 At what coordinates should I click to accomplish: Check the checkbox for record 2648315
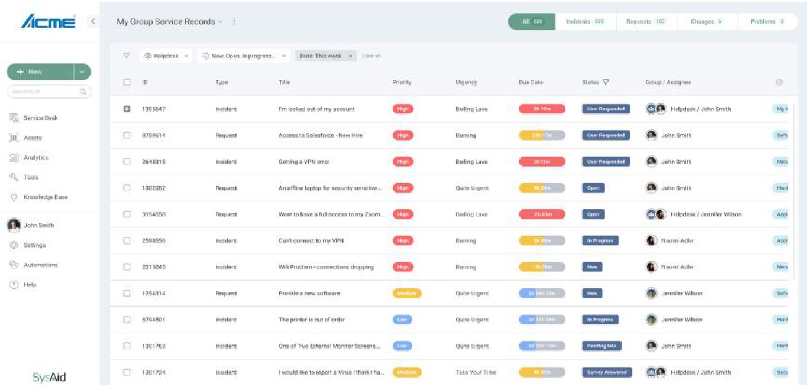127,162
